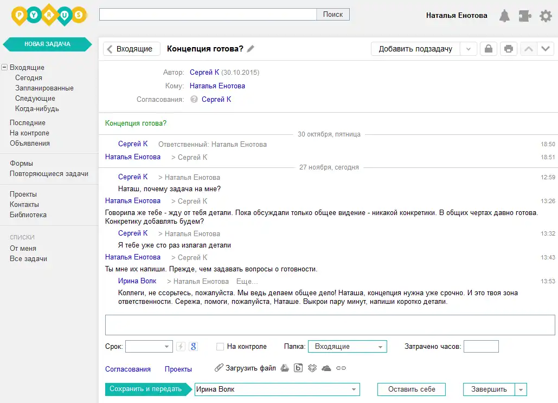Click the lock icon to restrict task
This screenshot has width=558, height=403.
(489, 49)
